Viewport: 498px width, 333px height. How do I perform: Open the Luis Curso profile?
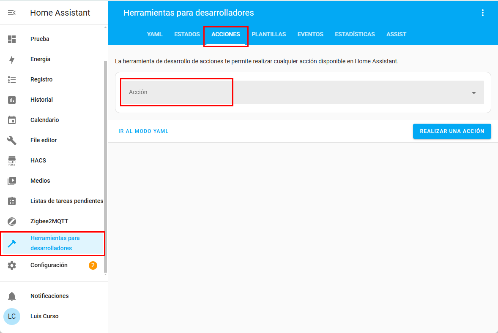pyautogui.click(x=44, y=316)
